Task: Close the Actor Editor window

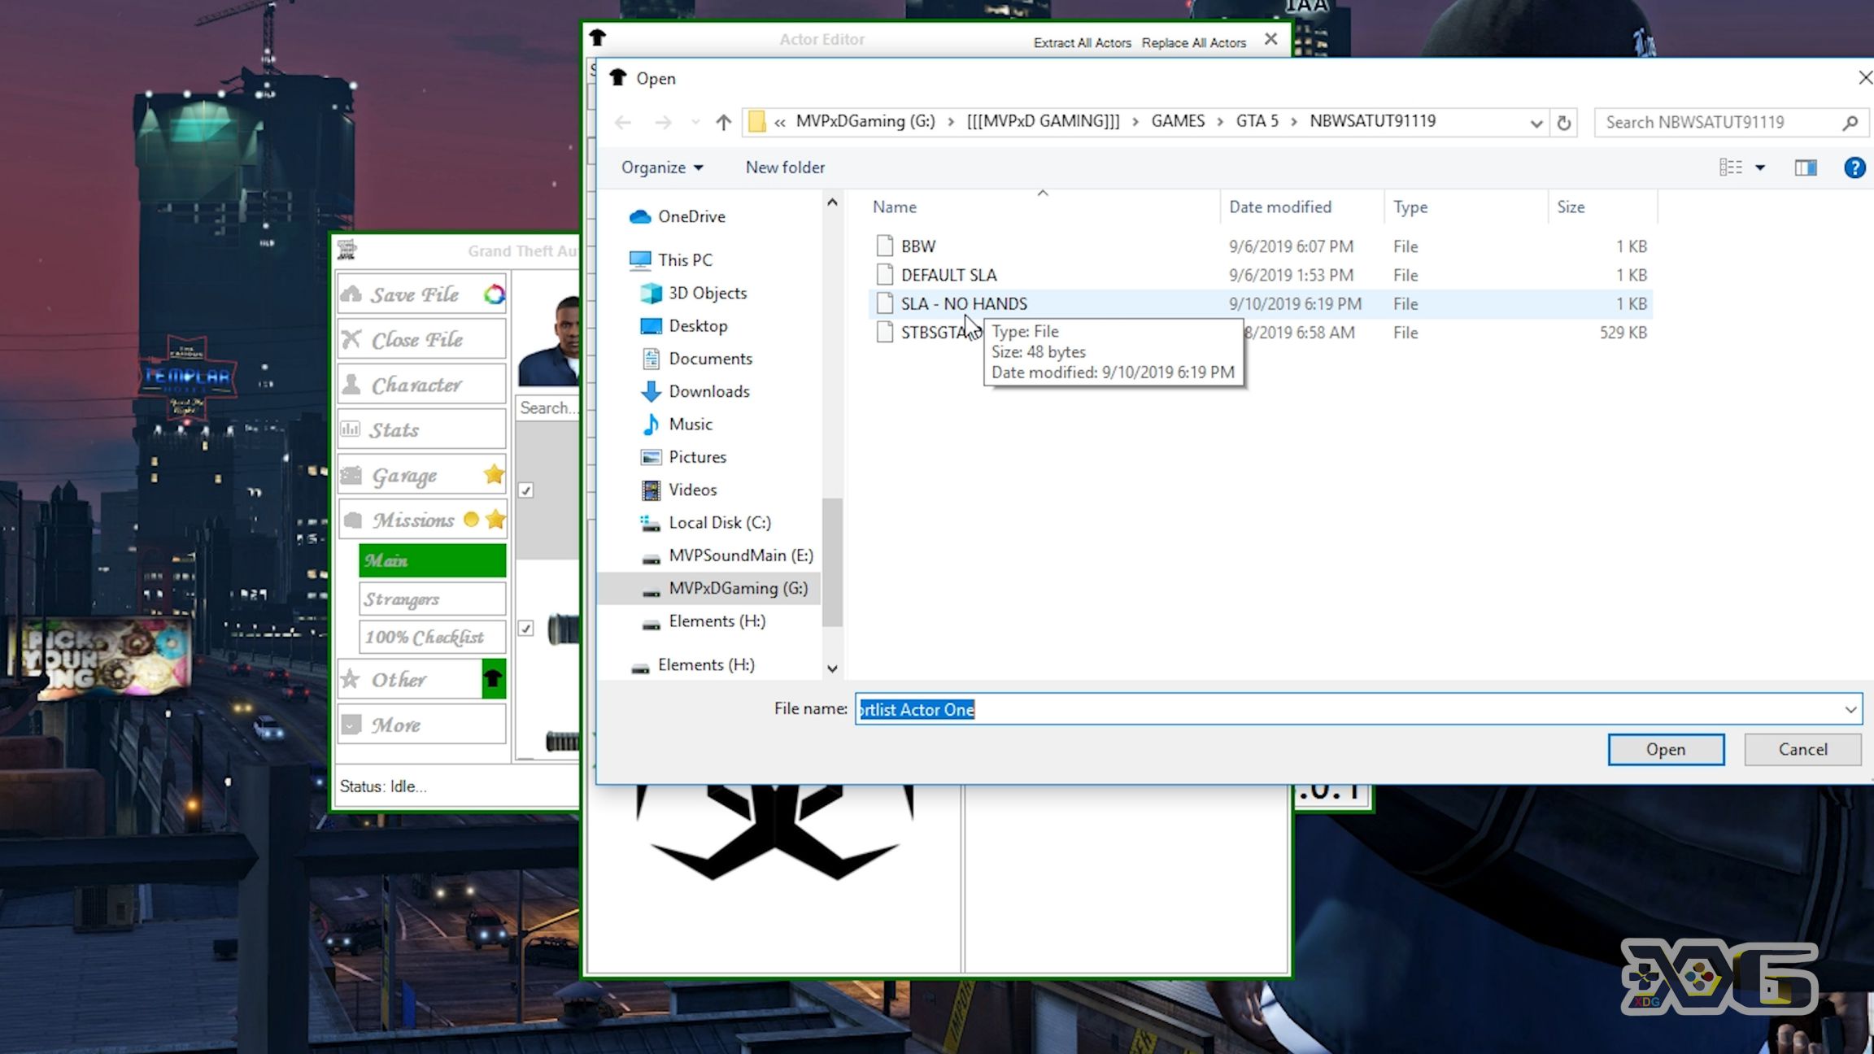Action: click(x=1270, y=39)
